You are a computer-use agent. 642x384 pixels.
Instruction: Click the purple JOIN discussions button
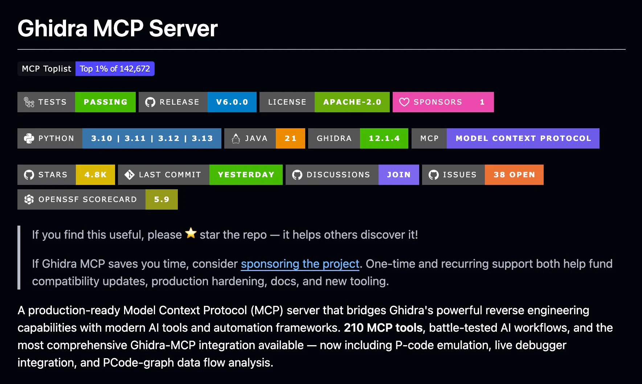[x=398, y=175]
